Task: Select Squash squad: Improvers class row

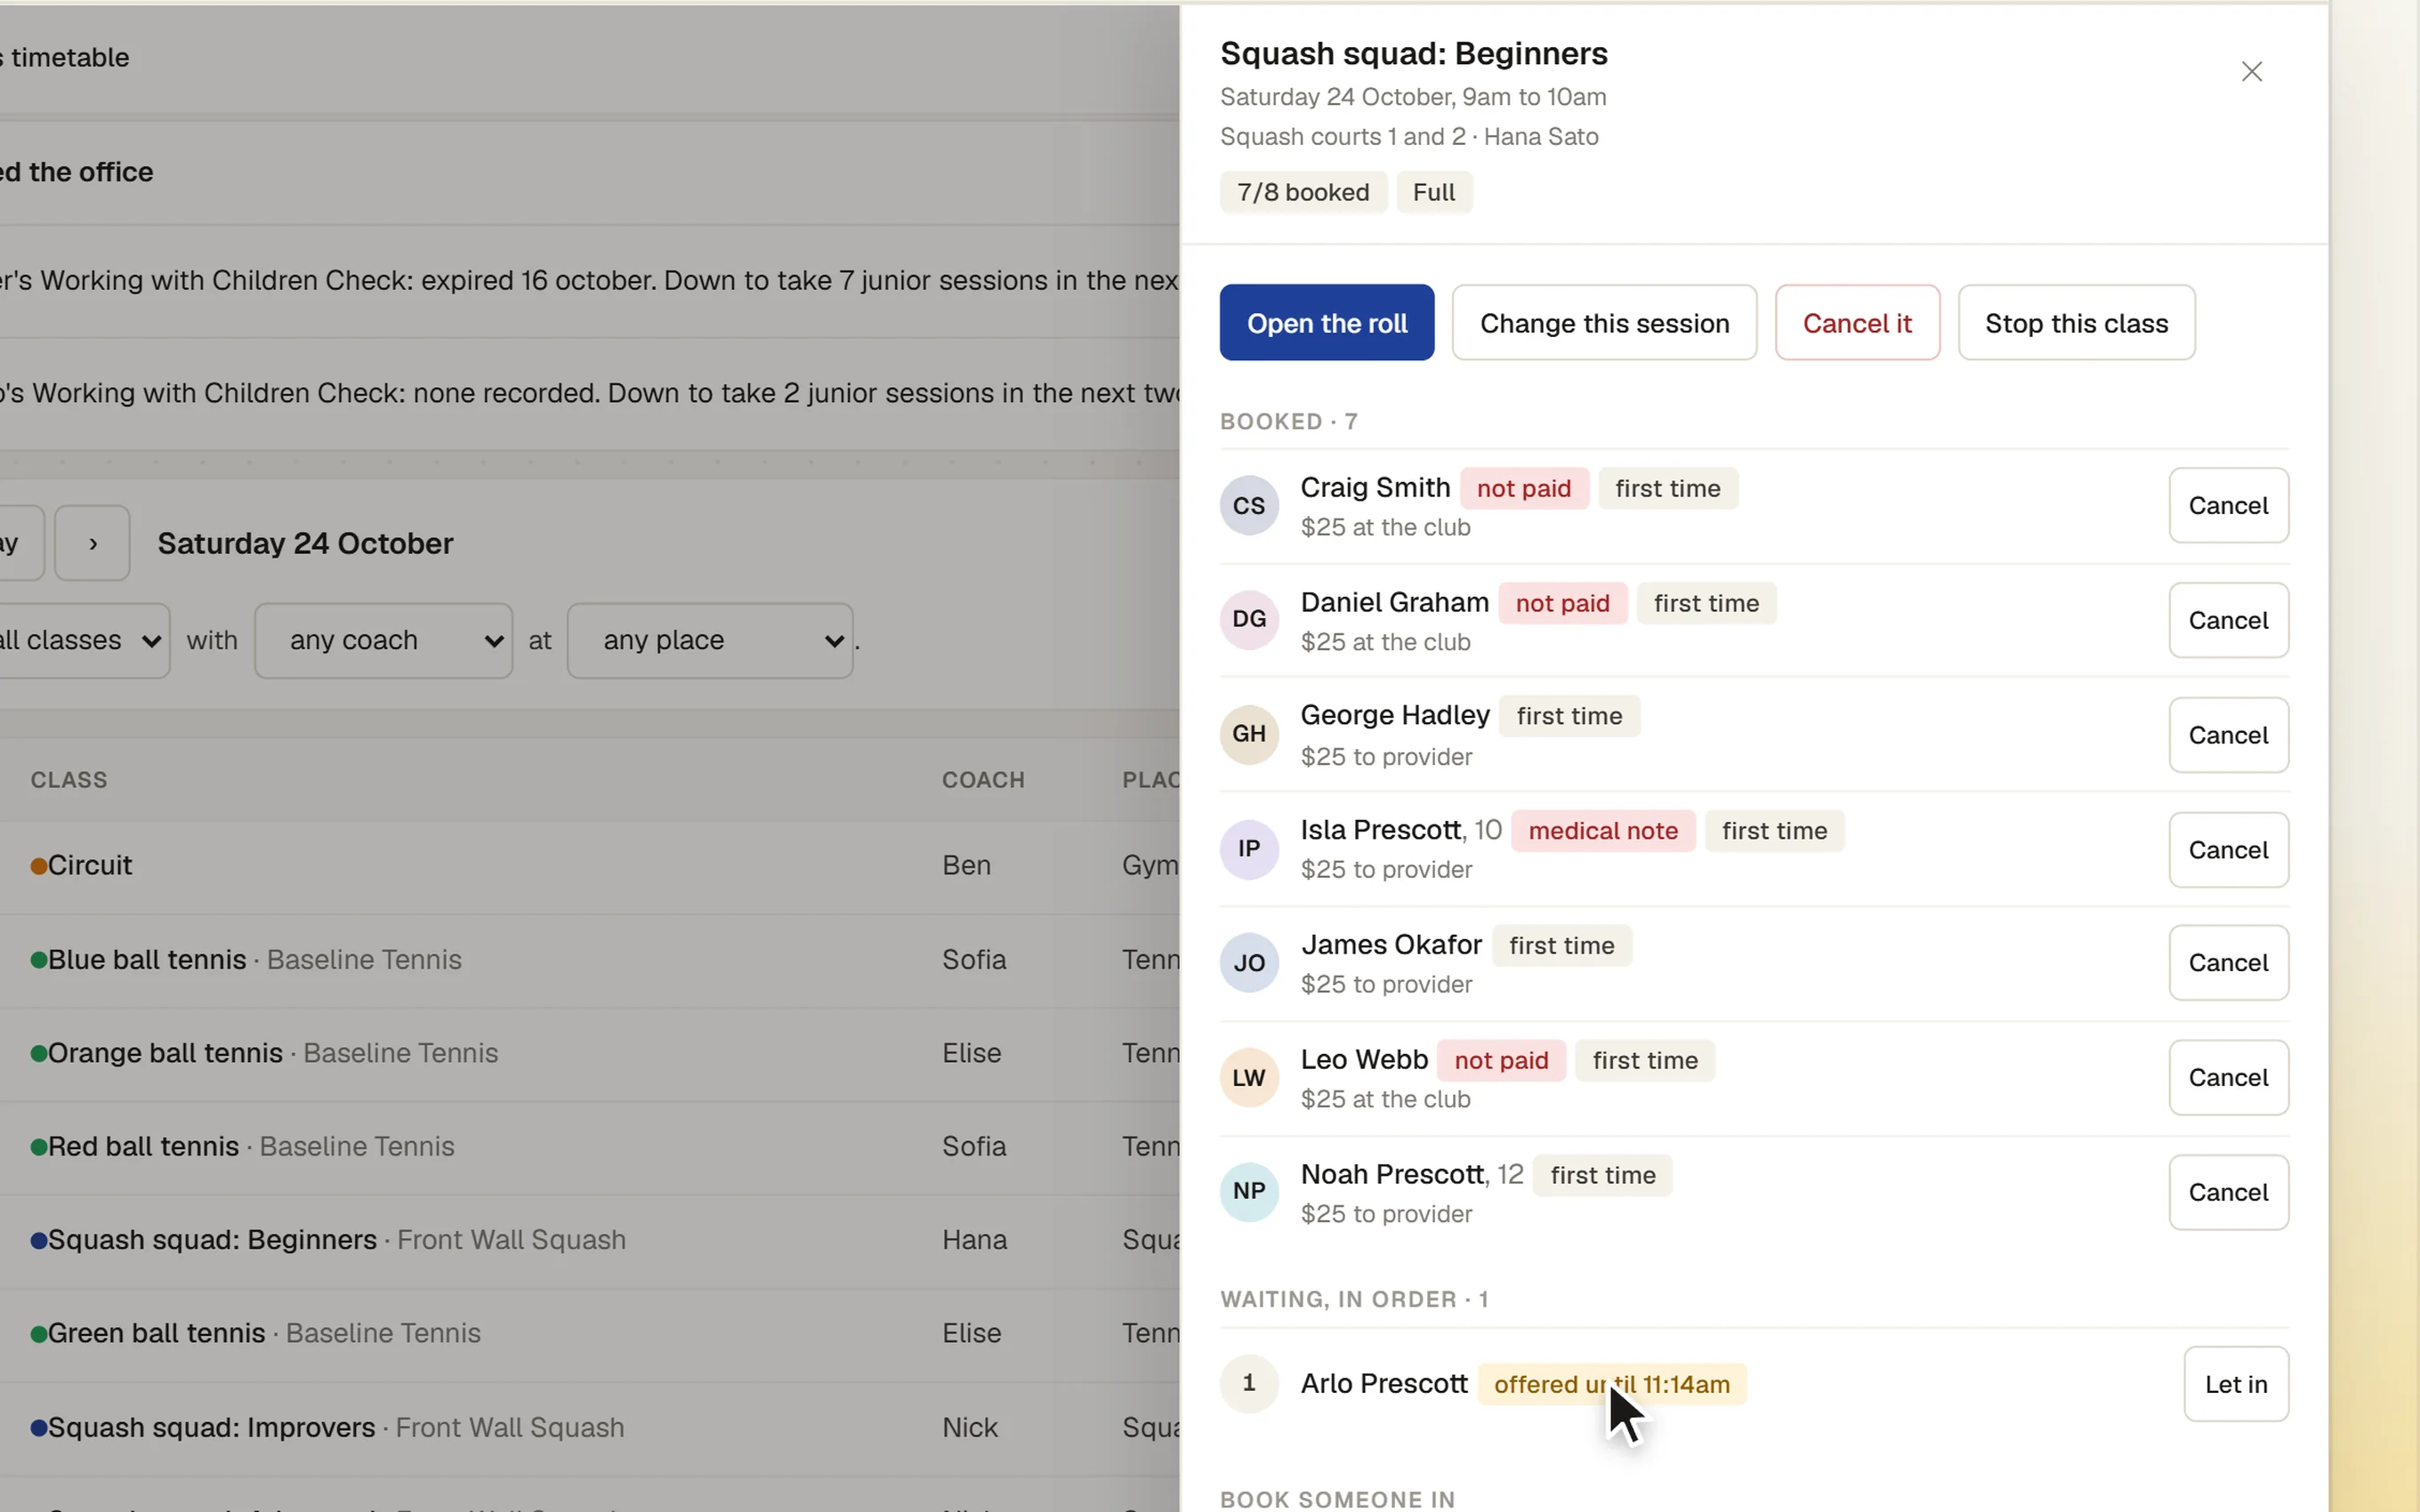Action: 590,1428
